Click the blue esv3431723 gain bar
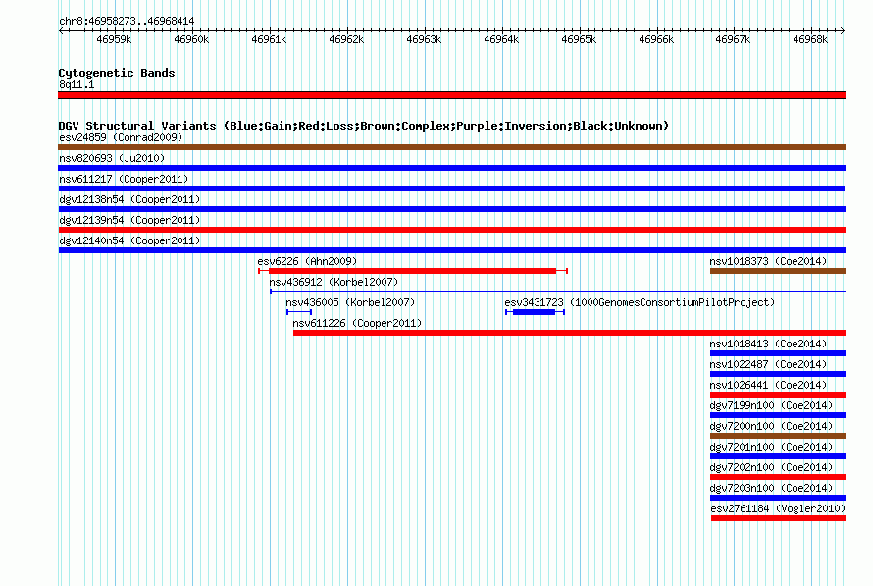Viewport: 873px width, 586px height. [535, 312]
